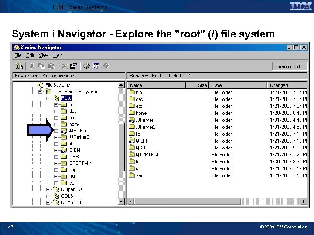
Task: Open the File menu
Action: tap(18, 55)
